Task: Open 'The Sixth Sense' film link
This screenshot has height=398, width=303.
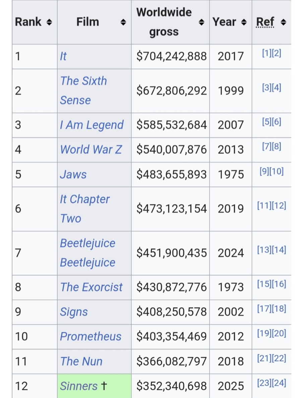Action: point(83,90)
